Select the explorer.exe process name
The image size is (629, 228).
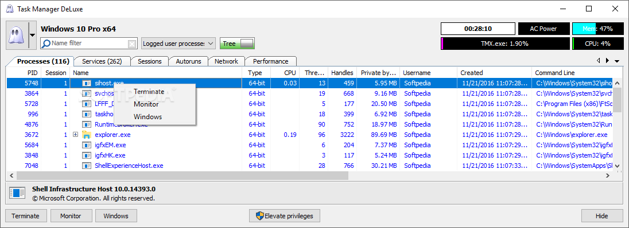pos(112,135)
